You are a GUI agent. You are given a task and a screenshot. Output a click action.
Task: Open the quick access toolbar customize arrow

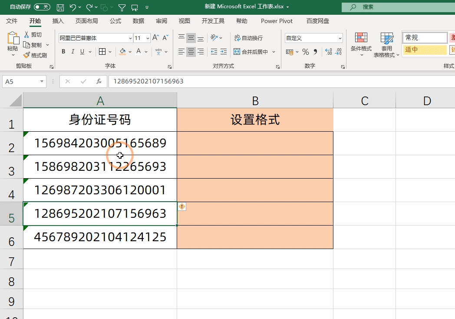(x=147, y=7)
